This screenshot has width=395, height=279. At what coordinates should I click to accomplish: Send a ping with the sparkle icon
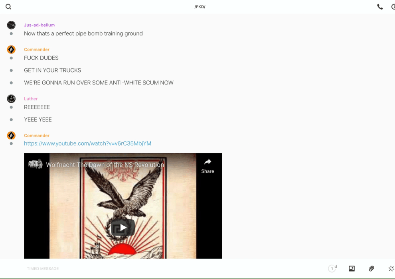pos(391,269)
